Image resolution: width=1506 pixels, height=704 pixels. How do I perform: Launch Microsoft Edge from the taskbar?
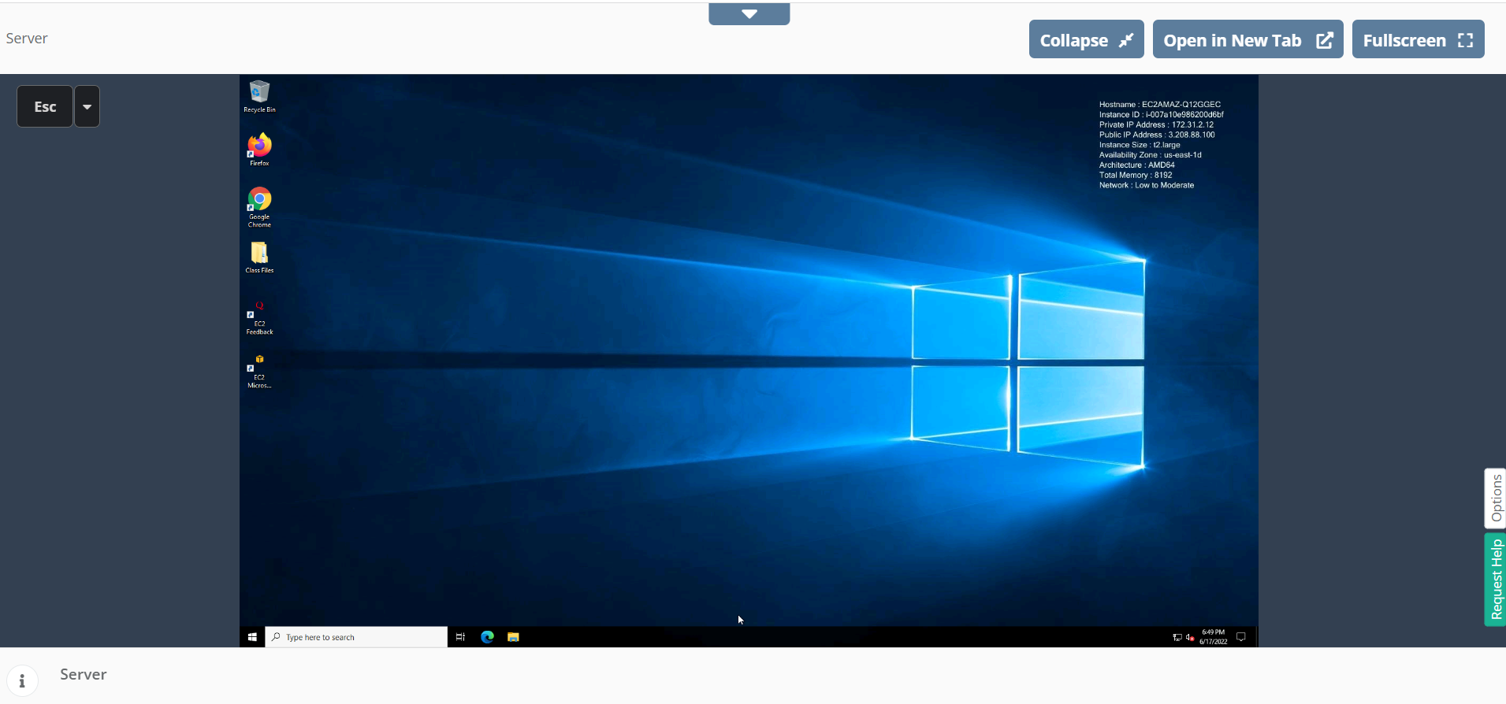[487, 637]
